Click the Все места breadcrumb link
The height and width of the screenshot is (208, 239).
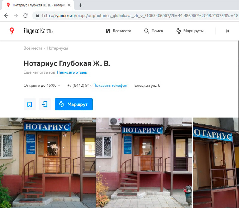[x=33, y=48]
